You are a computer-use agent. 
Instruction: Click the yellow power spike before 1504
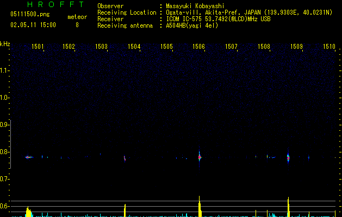(125, 210)
